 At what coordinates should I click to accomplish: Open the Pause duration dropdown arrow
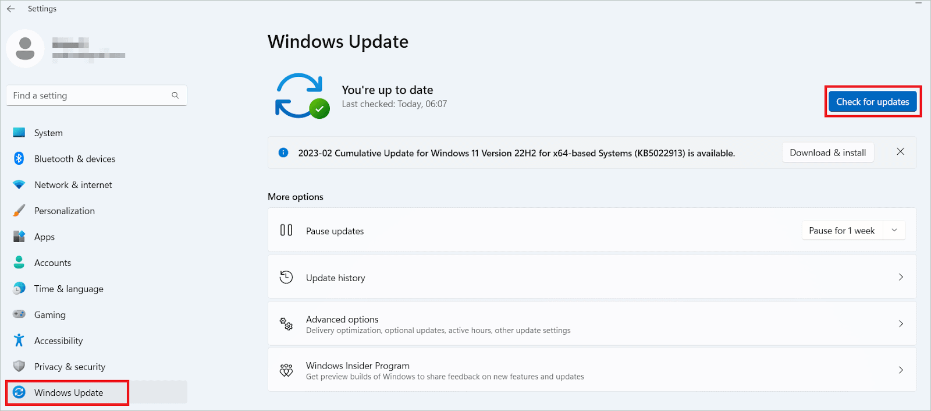coord(894,231)
